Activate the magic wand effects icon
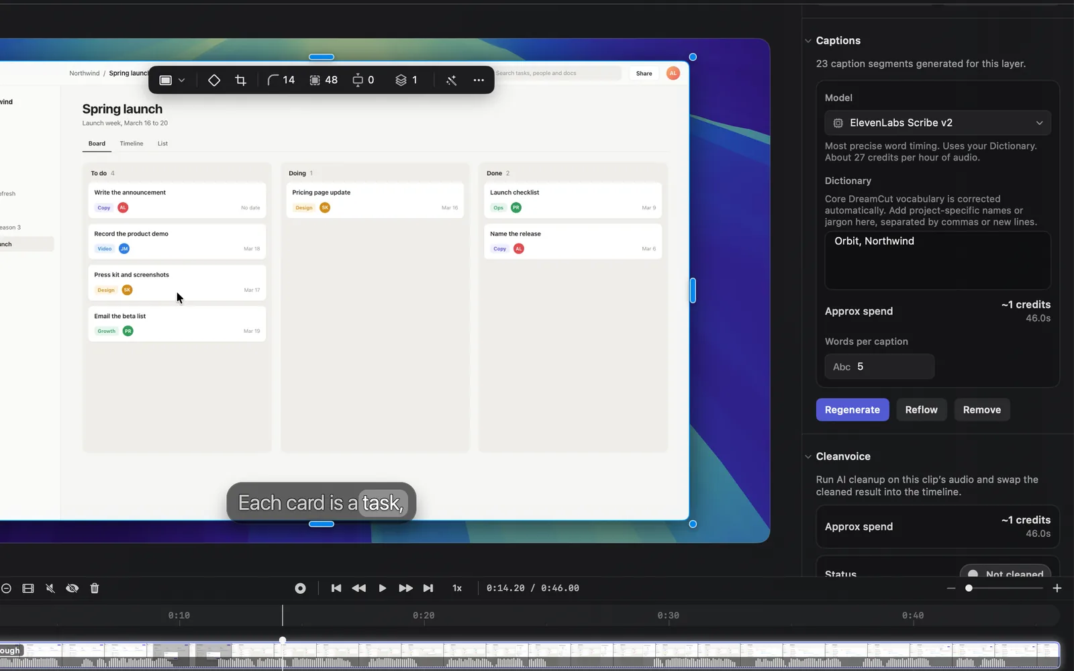Image resolution: width=1074 pixels, height=671 pixels. tap(451, 80)
